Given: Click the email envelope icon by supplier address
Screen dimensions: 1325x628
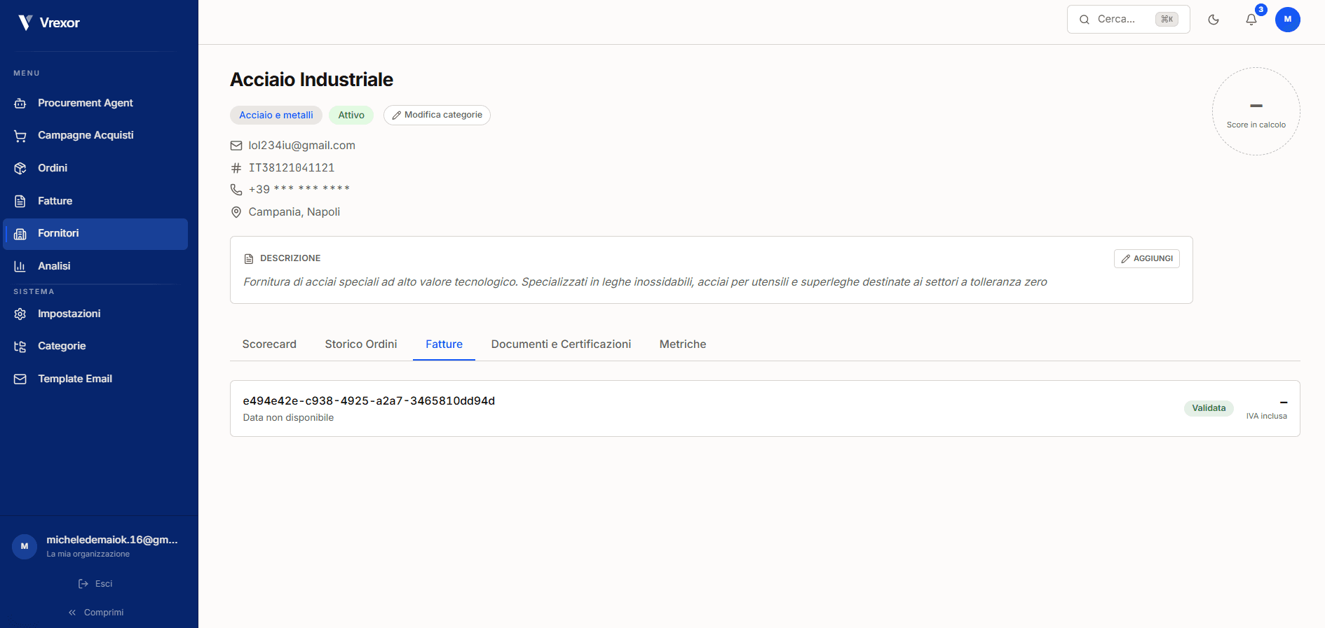Looking at the screenshot, I should coord(236,146).
